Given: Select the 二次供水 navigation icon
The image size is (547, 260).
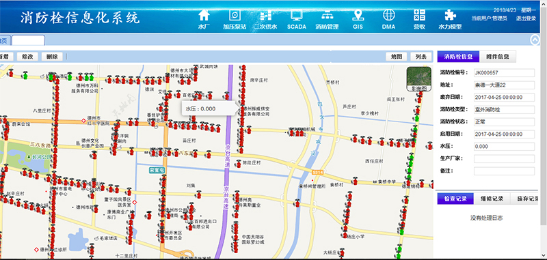Looking at the screenshot, I should (x=265, y=15).
